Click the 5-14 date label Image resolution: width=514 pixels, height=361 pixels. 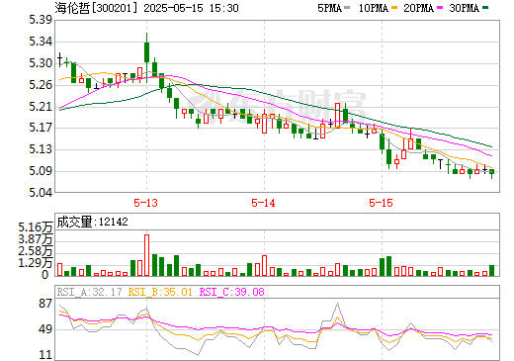click(263, 203)
